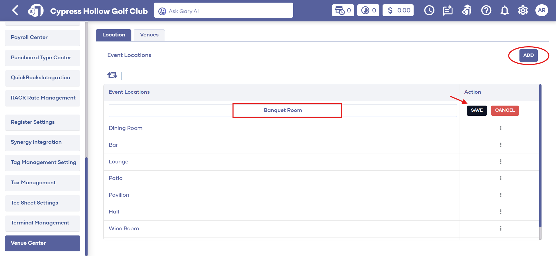Open action menu for Dining Room
This screenshot has height=256, width=556.
501,128
